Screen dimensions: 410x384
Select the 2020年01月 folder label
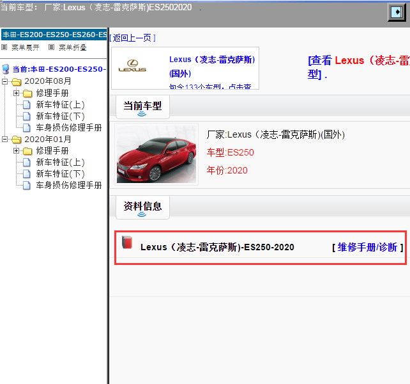pyautogui.click(x=48, y=139)
